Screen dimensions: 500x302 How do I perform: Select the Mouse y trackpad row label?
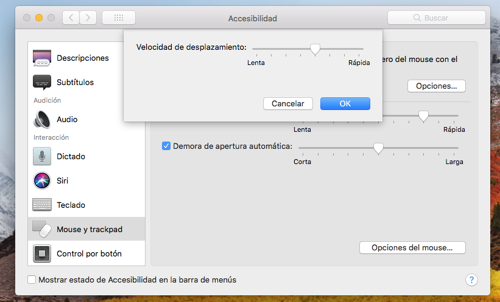(x=90, y=229)
